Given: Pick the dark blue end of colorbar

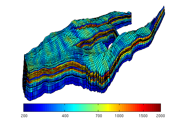Looking at the screenshot, I should coord(26,108).
